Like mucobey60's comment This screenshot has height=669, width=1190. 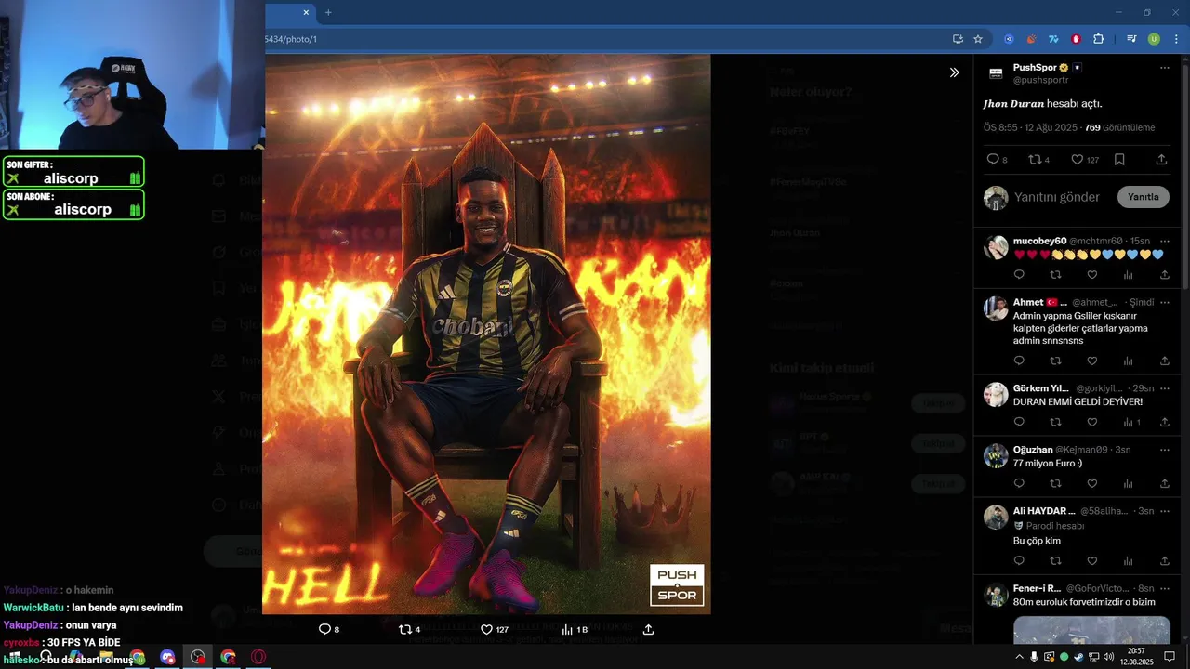(1092, 275)
